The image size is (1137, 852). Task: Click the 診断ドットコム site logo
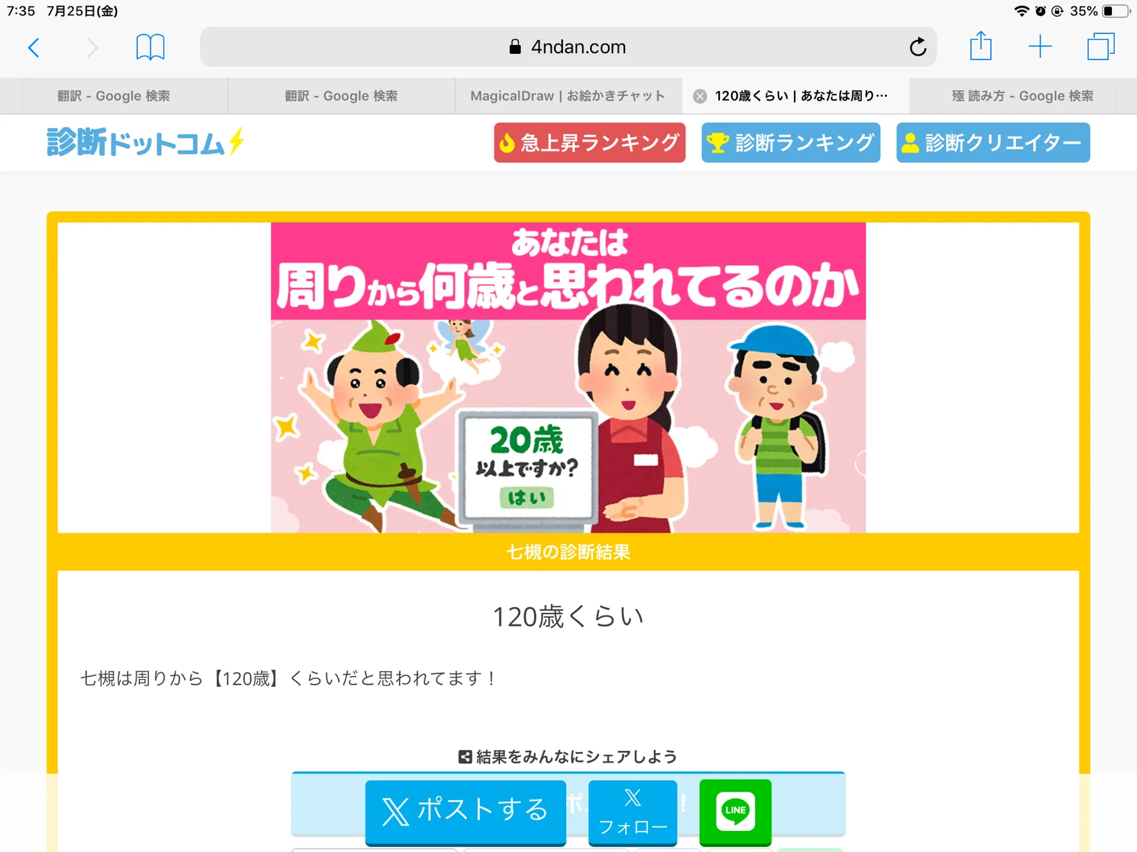coord(146,142)
